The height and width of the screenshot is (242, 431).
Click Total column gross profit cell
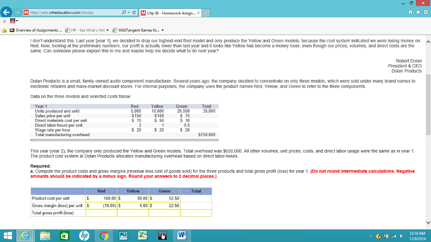click(x=196, y=213)
